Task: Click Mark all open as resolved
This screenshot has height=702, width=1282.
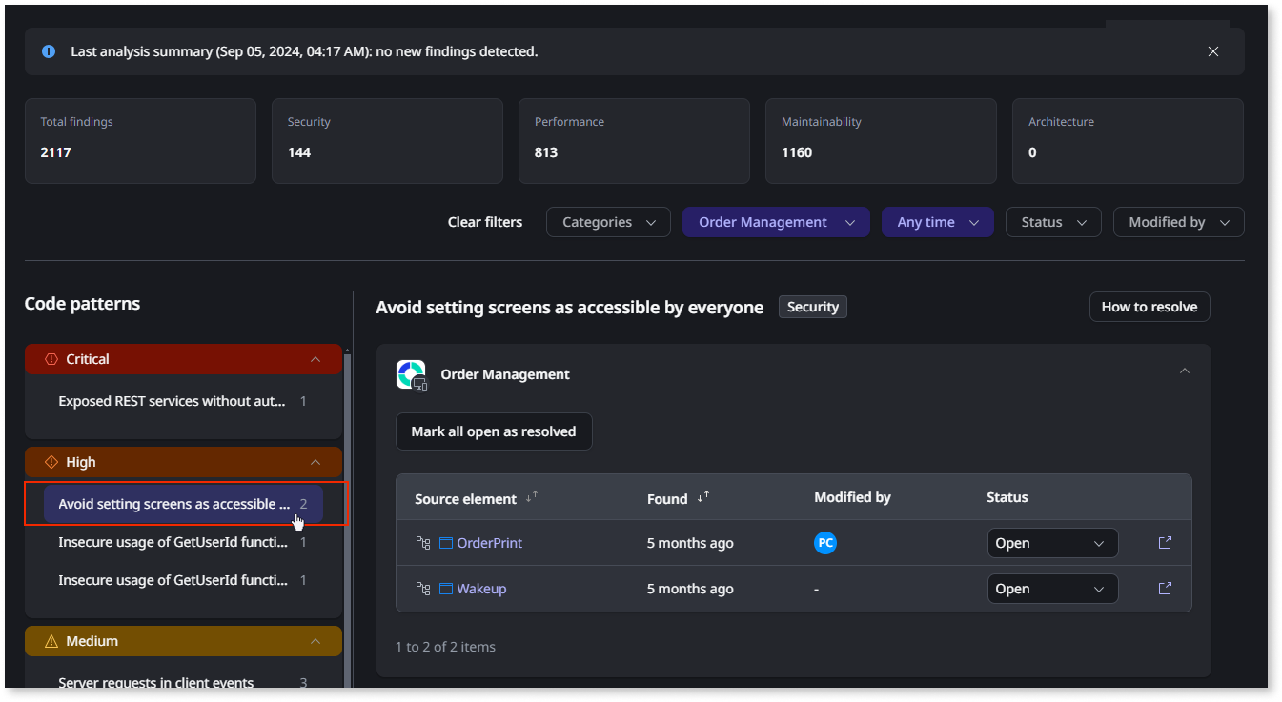Action: pos(493,431)
